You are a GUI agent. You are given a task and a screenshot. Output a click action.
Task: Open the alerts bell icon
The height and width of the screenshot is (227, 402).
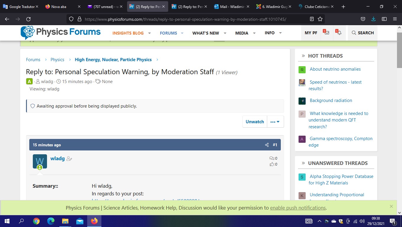coord(339,33)
